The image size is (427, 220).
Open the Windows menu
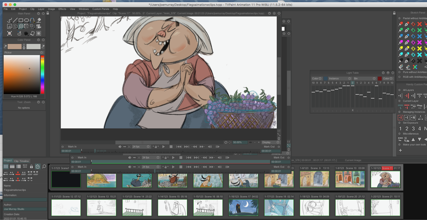[84, 9]
